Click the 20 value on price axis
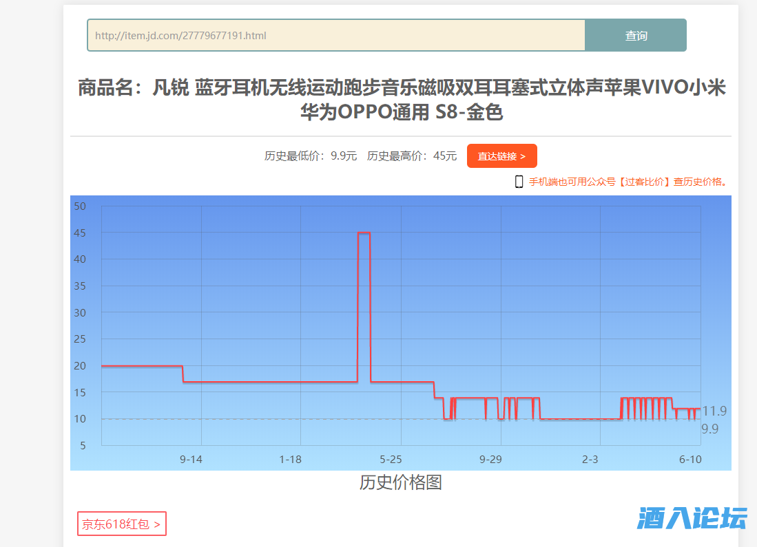This screenshot has width=757, height=547. coord(80,366)
